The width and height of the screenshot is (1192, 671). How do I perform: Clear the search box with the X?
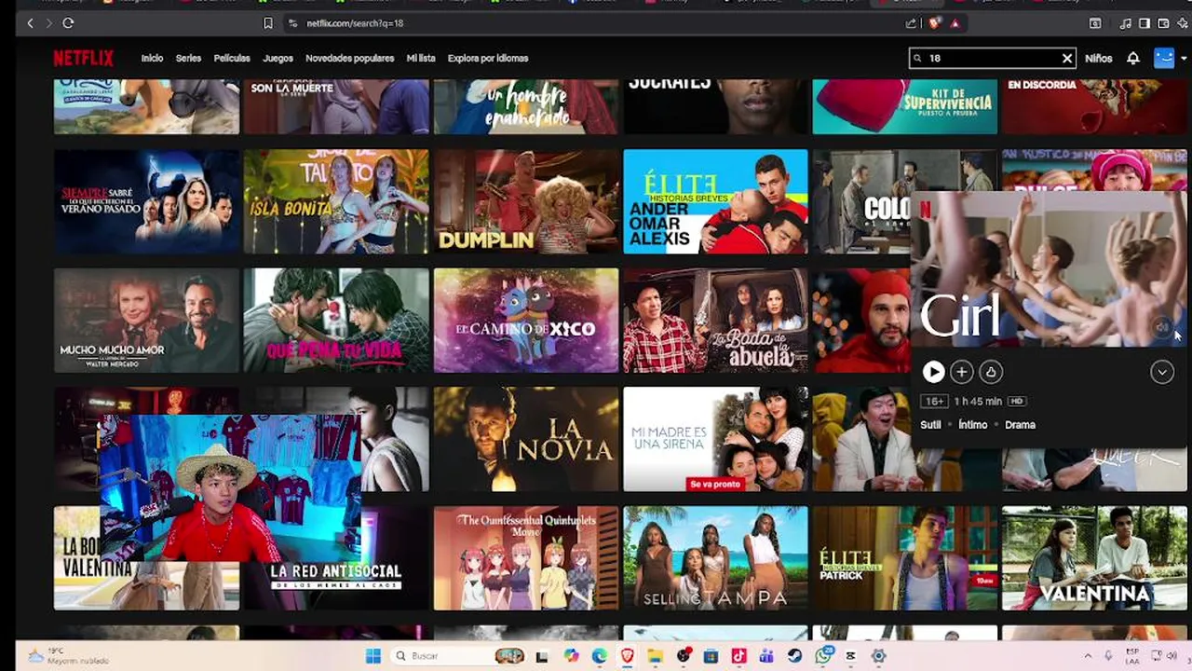tap(1067, 58)
